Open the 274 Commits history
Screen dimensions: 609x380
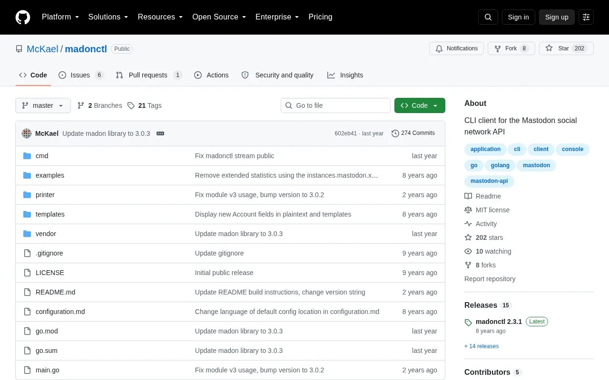click(x=413, y=133)
